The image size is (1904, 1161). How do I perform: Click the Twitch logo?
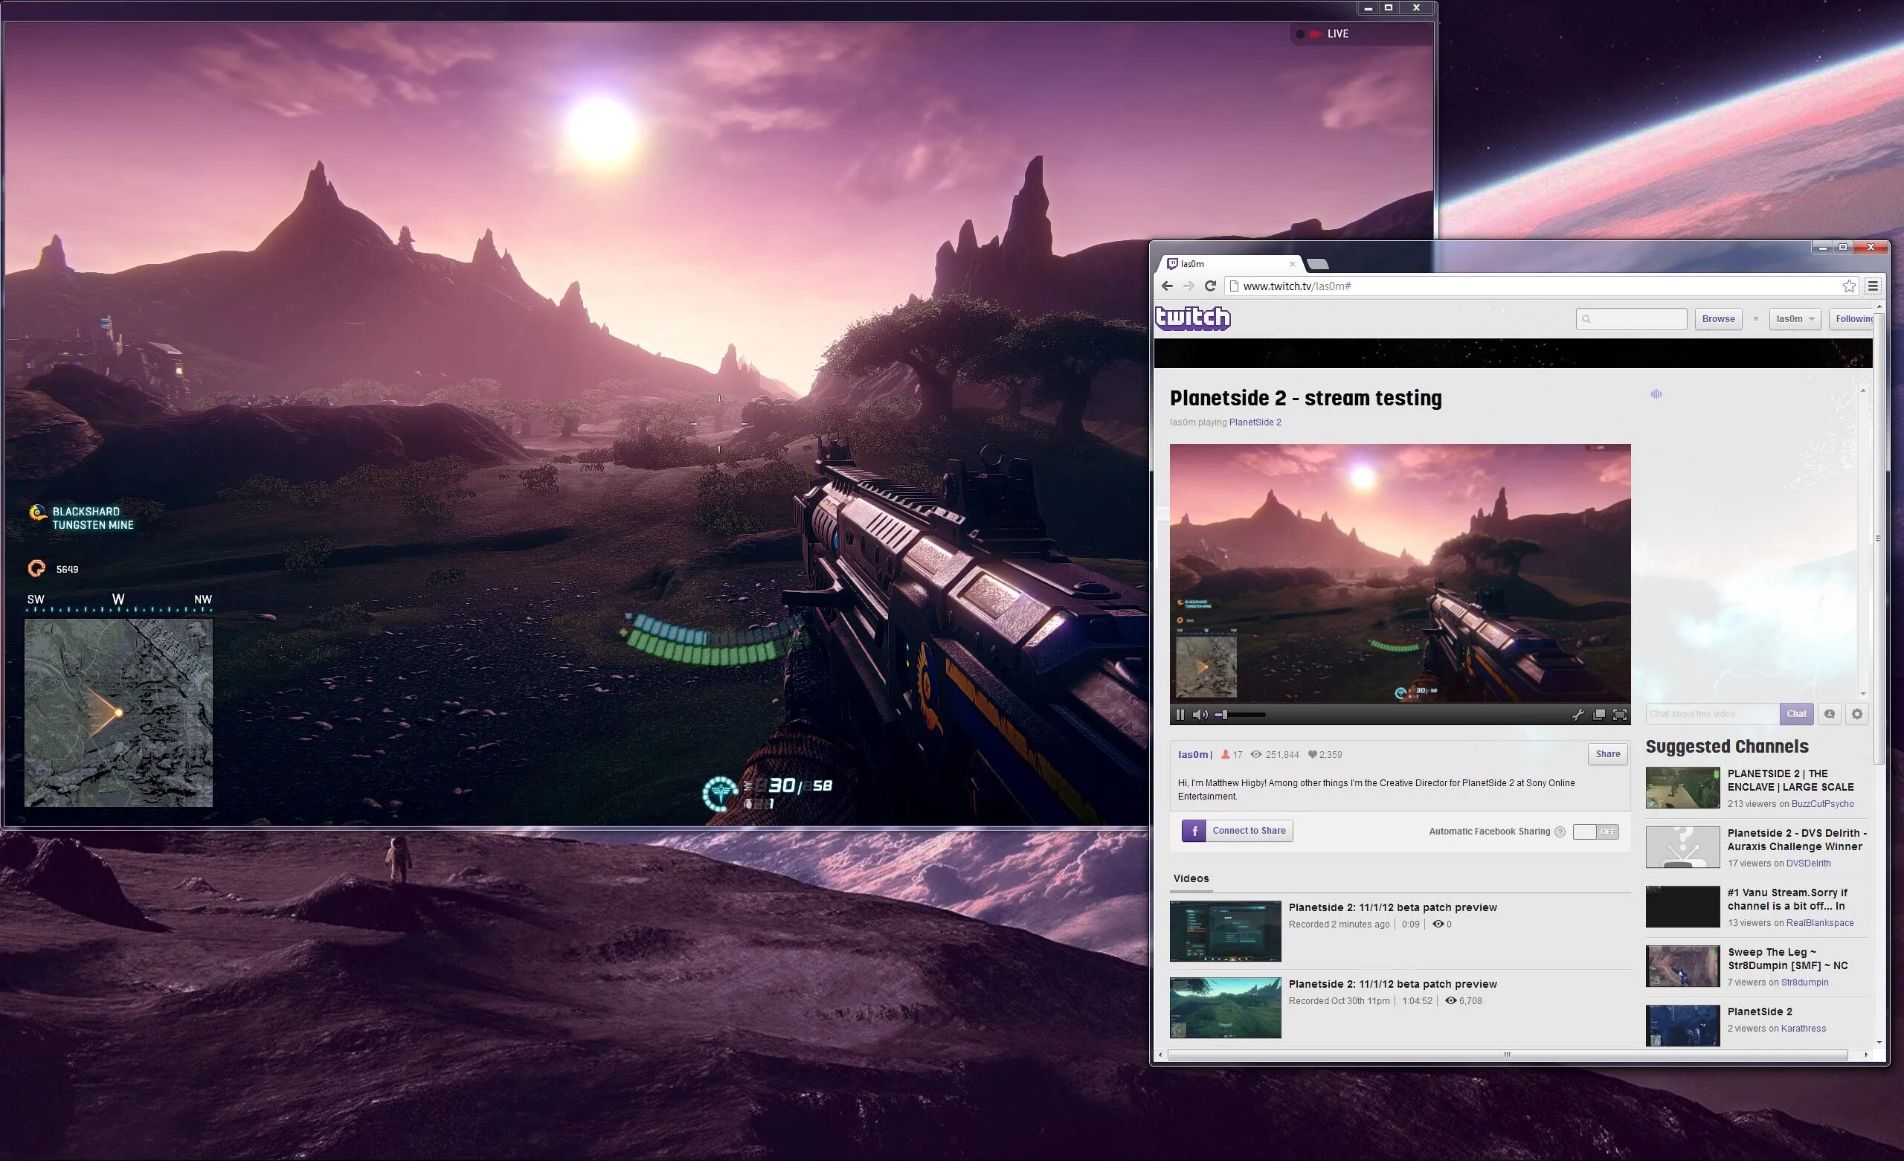[x=1192, y=318]
